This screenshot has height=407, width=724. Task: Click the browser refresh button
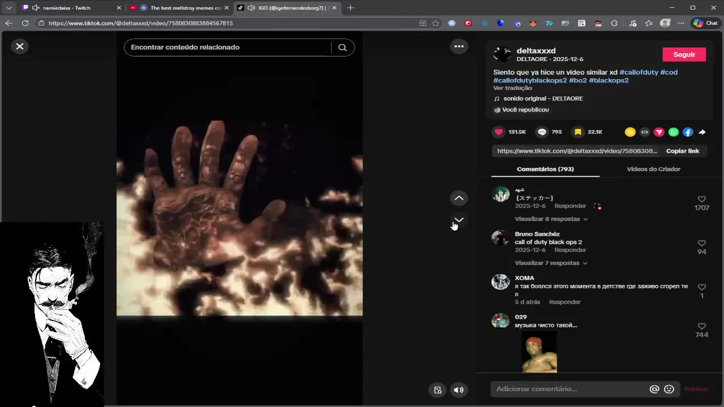point(25,23)
